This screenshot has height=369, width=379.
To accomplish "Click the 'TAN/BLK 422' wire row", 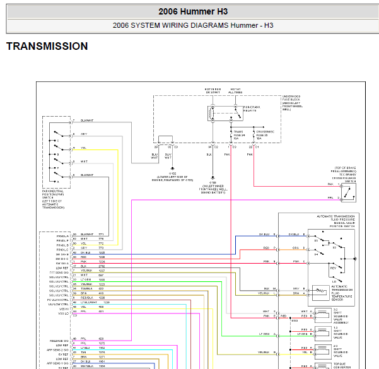I will tap(88, 288).
